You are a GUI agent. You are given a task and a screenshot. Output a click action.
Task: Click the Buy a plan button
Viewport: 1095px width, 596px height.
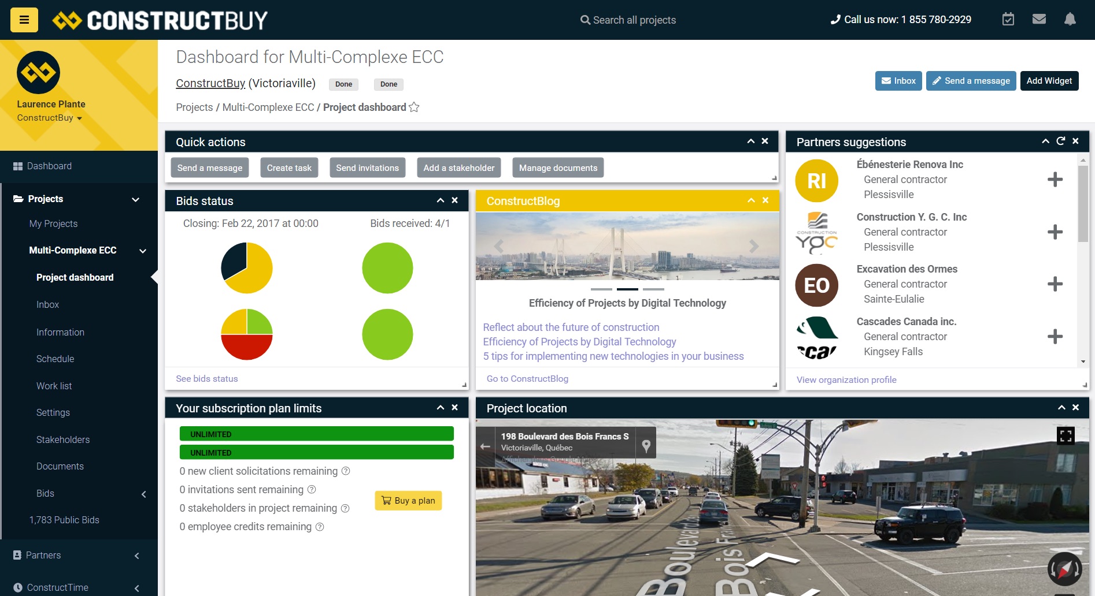coord(408,501)
